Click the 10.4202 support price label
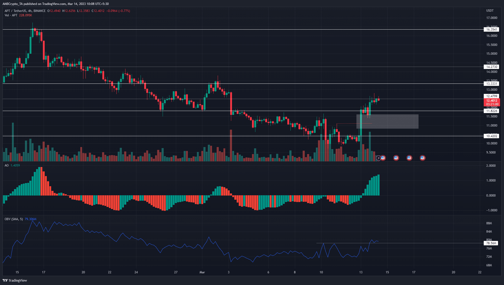 (492, 136)
